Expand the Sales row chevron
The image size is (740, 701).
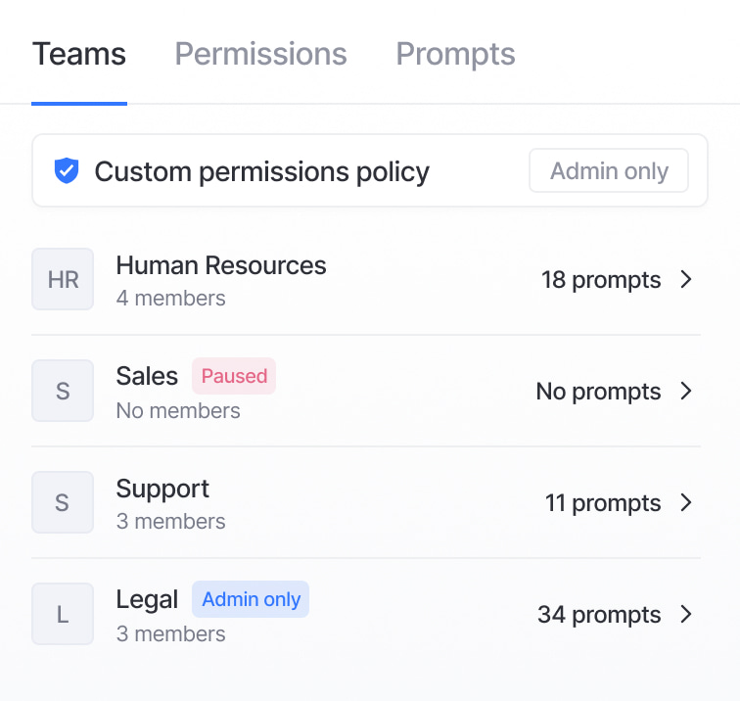click(x=686, y=392)
